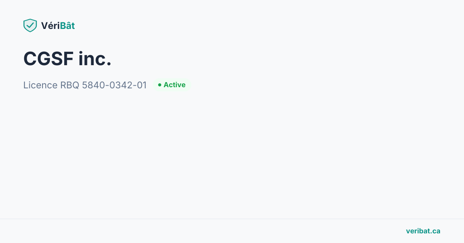Click the "RBQ" abbreviation in licence line
This screenshot has height=243, width=464.
pyautogui.click(x=70, y=85)
